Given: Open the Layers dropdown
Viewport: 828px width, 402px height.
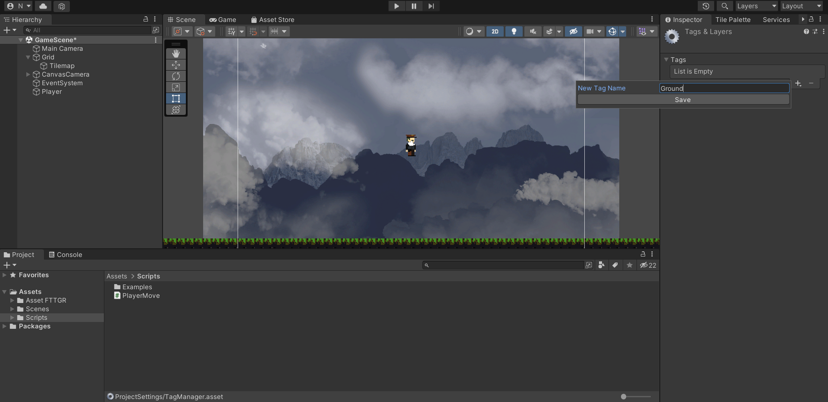Looking at the screenshot, I should (x=757, y=6).
